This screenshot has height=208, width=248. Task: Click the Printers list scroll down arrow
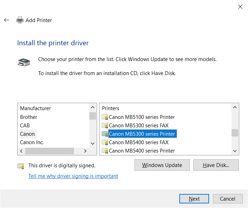pyautogui.click(x=235, y=151)
